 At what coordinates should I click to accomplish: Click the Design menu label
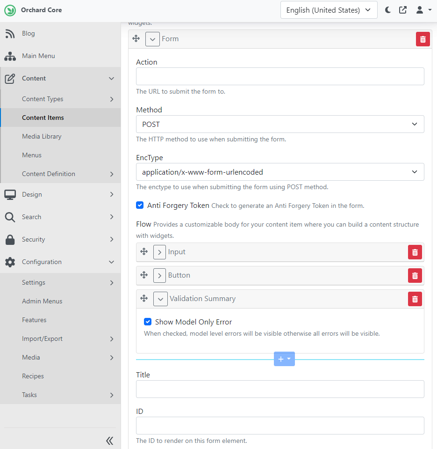tap(32, 194)
